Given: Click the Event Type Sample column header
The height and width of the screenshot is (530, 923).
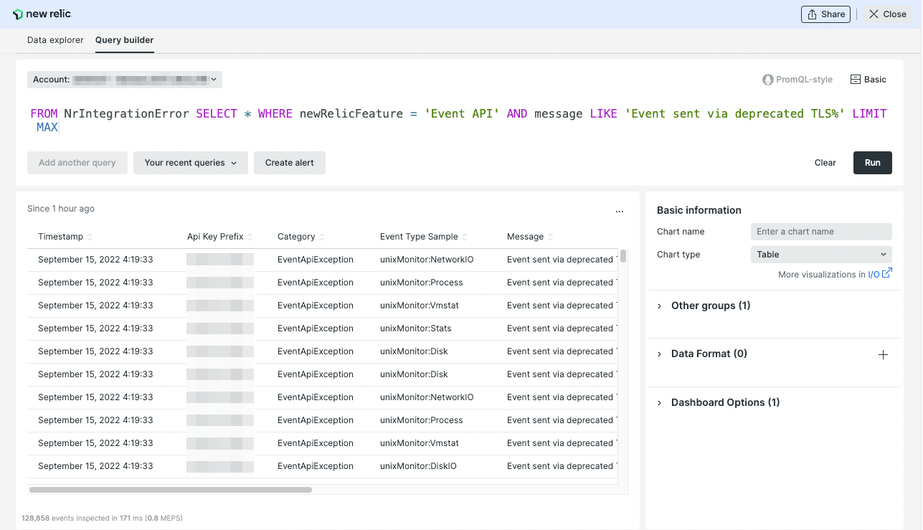Looking at the screenshot, I should (419, 237).
